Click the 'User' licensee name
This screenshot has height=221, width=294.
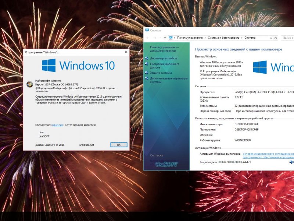point(41,132)
